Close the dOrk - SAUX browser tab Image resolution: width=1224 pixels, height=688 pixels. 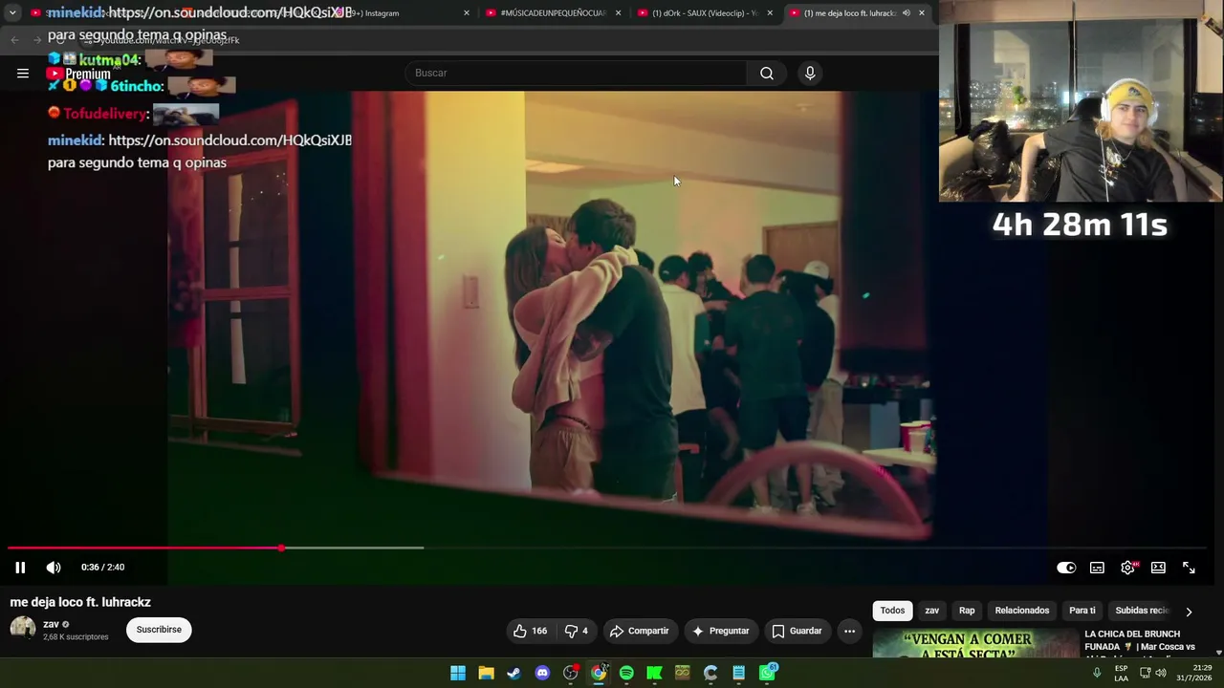(770, 13)
